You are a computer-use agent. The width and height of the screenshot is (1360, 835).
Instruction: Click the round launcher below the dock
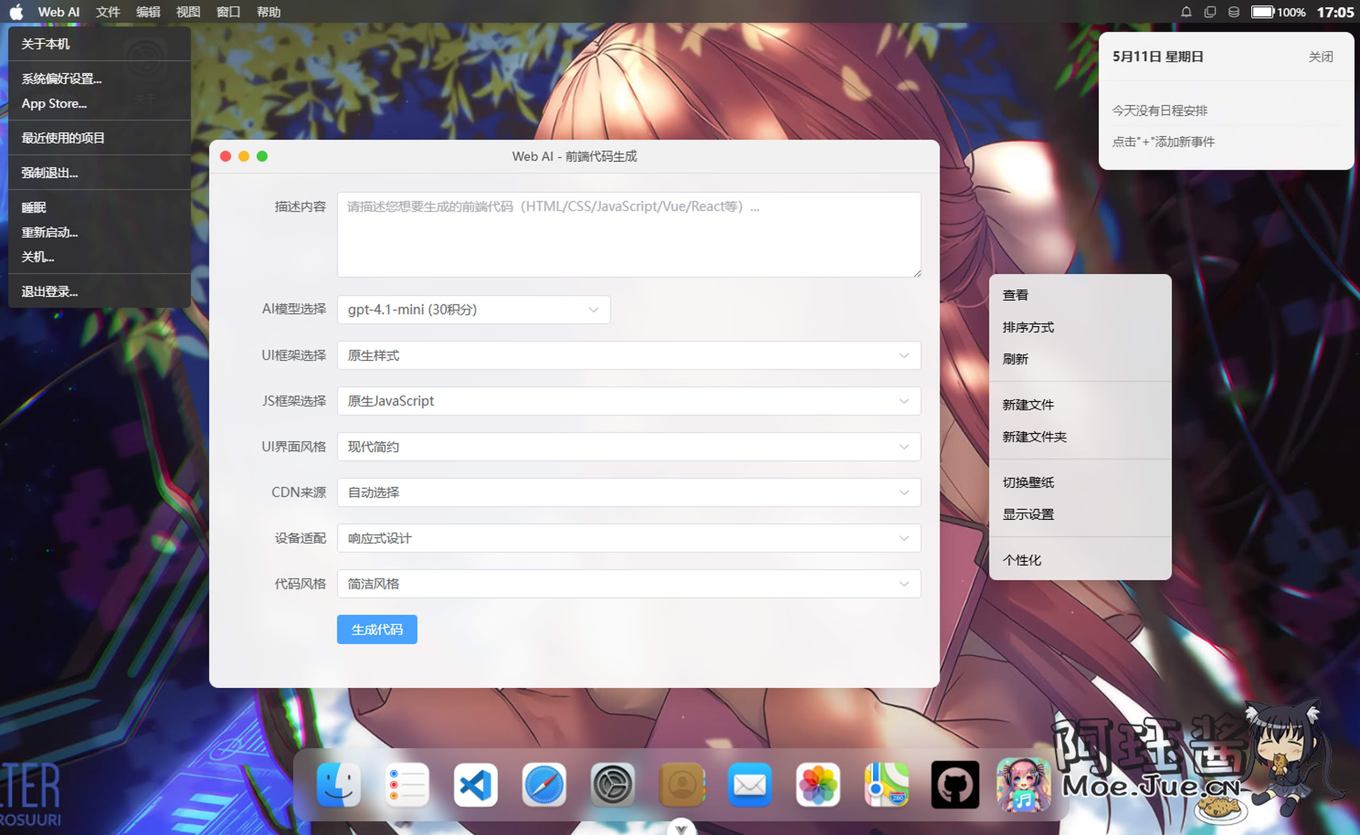[681, 826]
